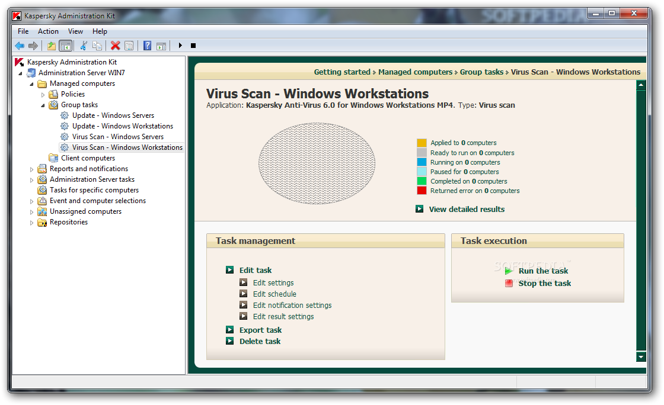Expand Event and computer selections node

(31, 201)
